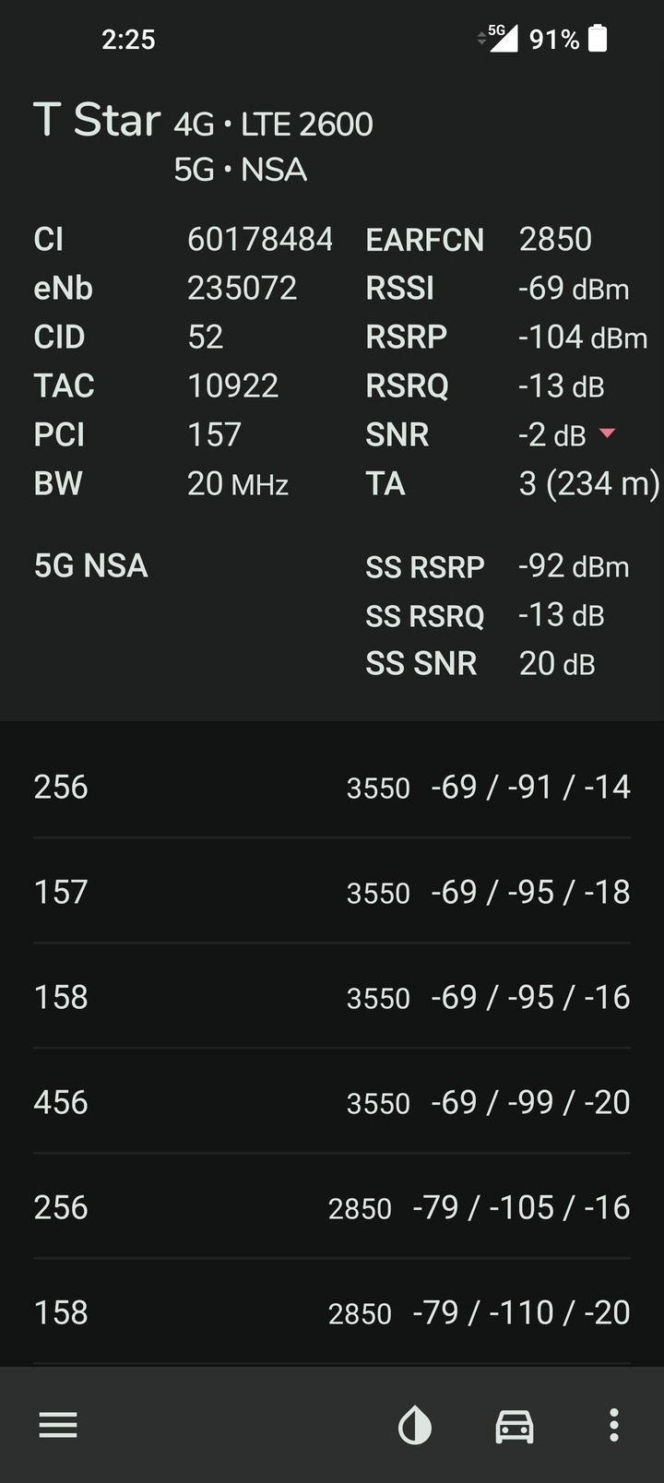Tap the red SNR trend arrow
Viewport: 664px width, 1483px height.
607,433
